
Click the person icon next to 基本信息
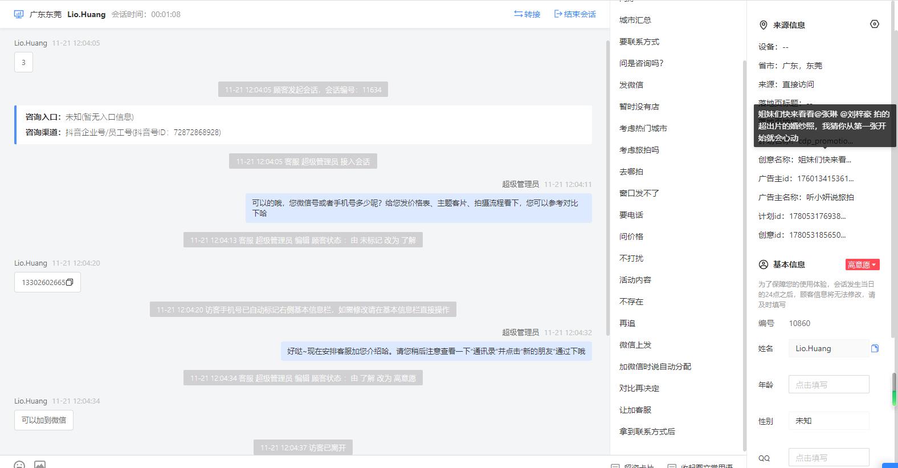(x=764, y=264)
